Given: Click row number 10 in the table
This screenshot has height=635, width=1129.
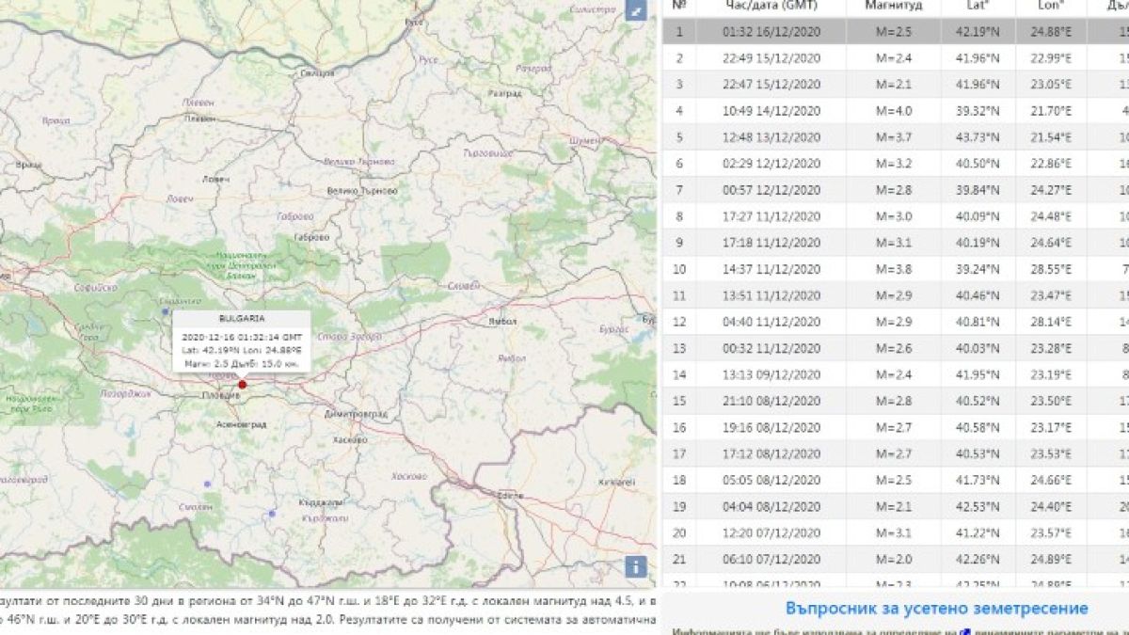Looking at the screenshot, I should click(x=679, y=268).
